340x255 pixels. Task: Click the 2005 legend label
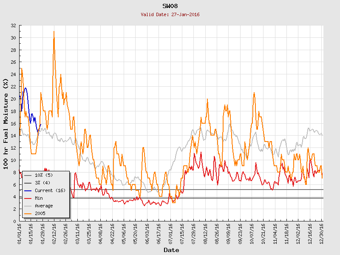(x=40, y=213)
